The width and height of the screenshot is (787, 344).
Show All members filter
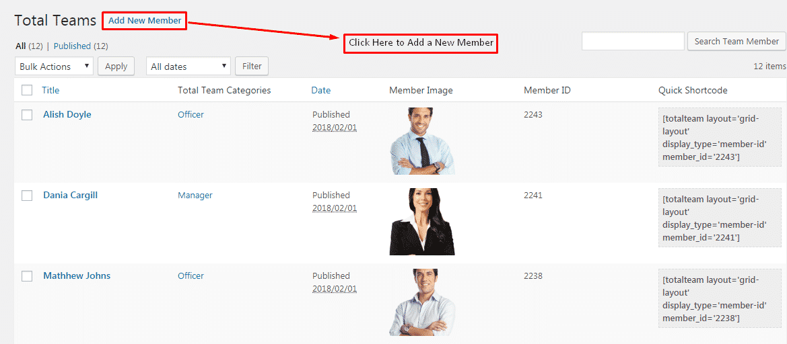[21, 46]
